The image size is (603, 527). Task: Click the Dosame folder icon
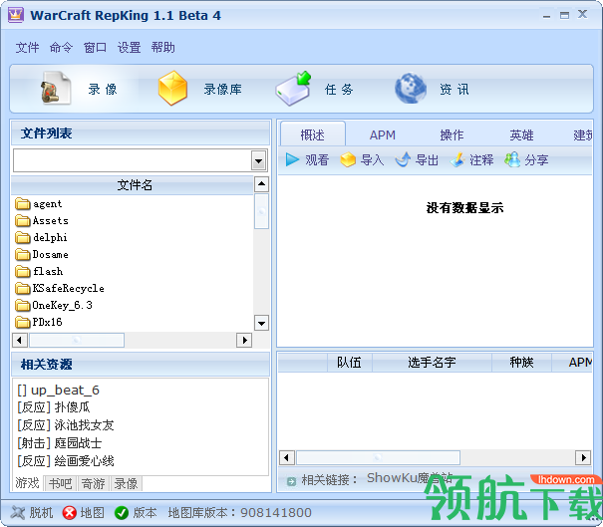(23, 254)
